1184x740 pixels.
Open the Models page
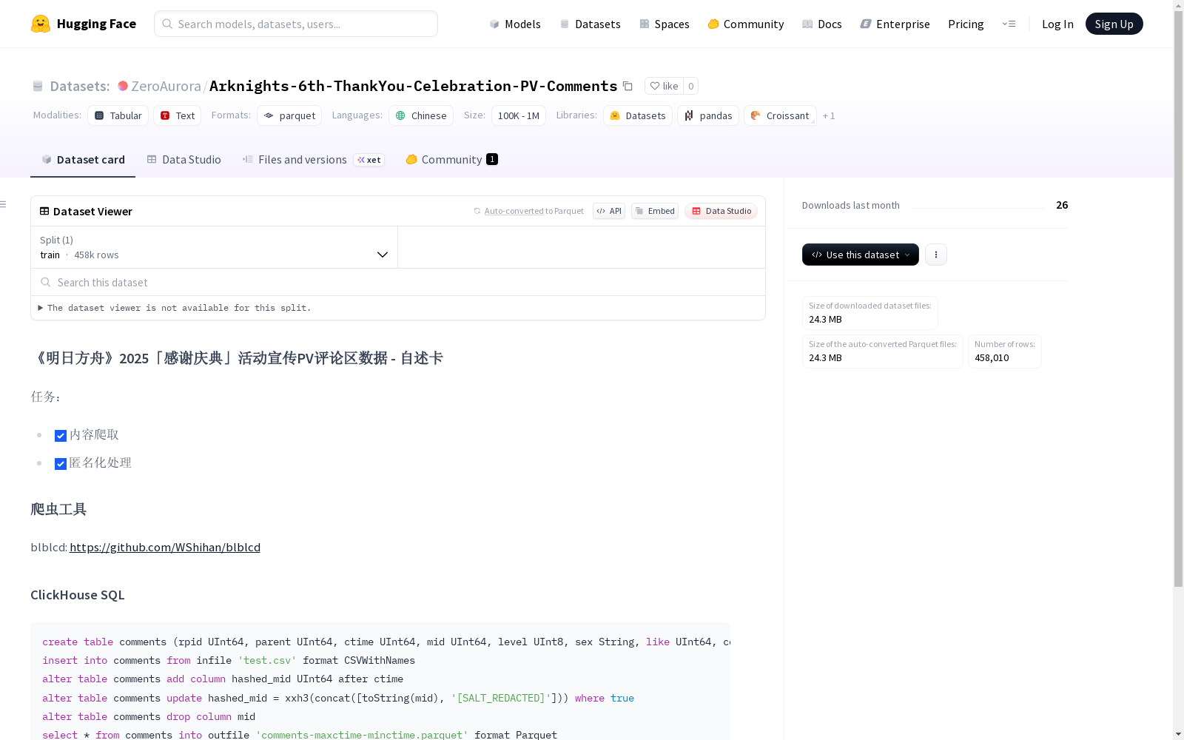pyautogui.click(x=515, y=24)
